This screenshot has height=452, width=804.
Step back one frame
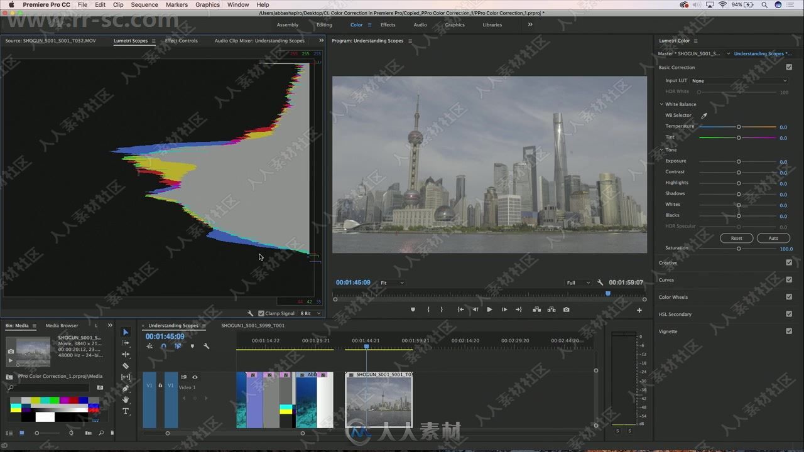pyautogui.click(x=475, y=309)
